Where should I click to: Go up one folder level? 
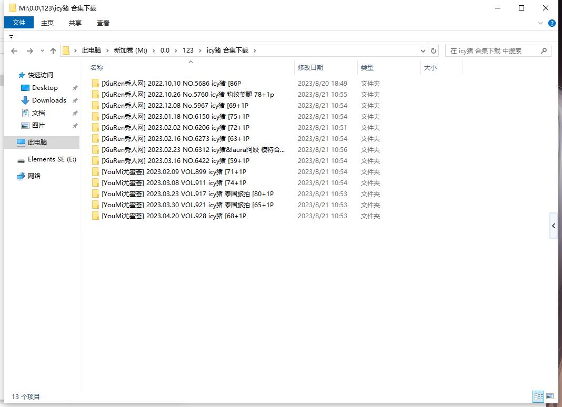click(x=53, y=51)
